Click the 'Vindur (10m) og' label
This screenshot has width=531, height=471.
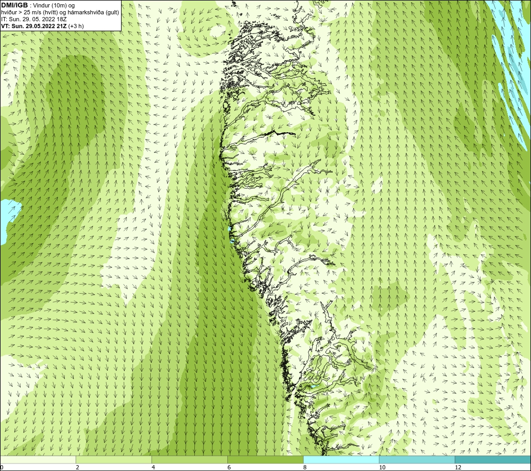[x=54, y=5]
